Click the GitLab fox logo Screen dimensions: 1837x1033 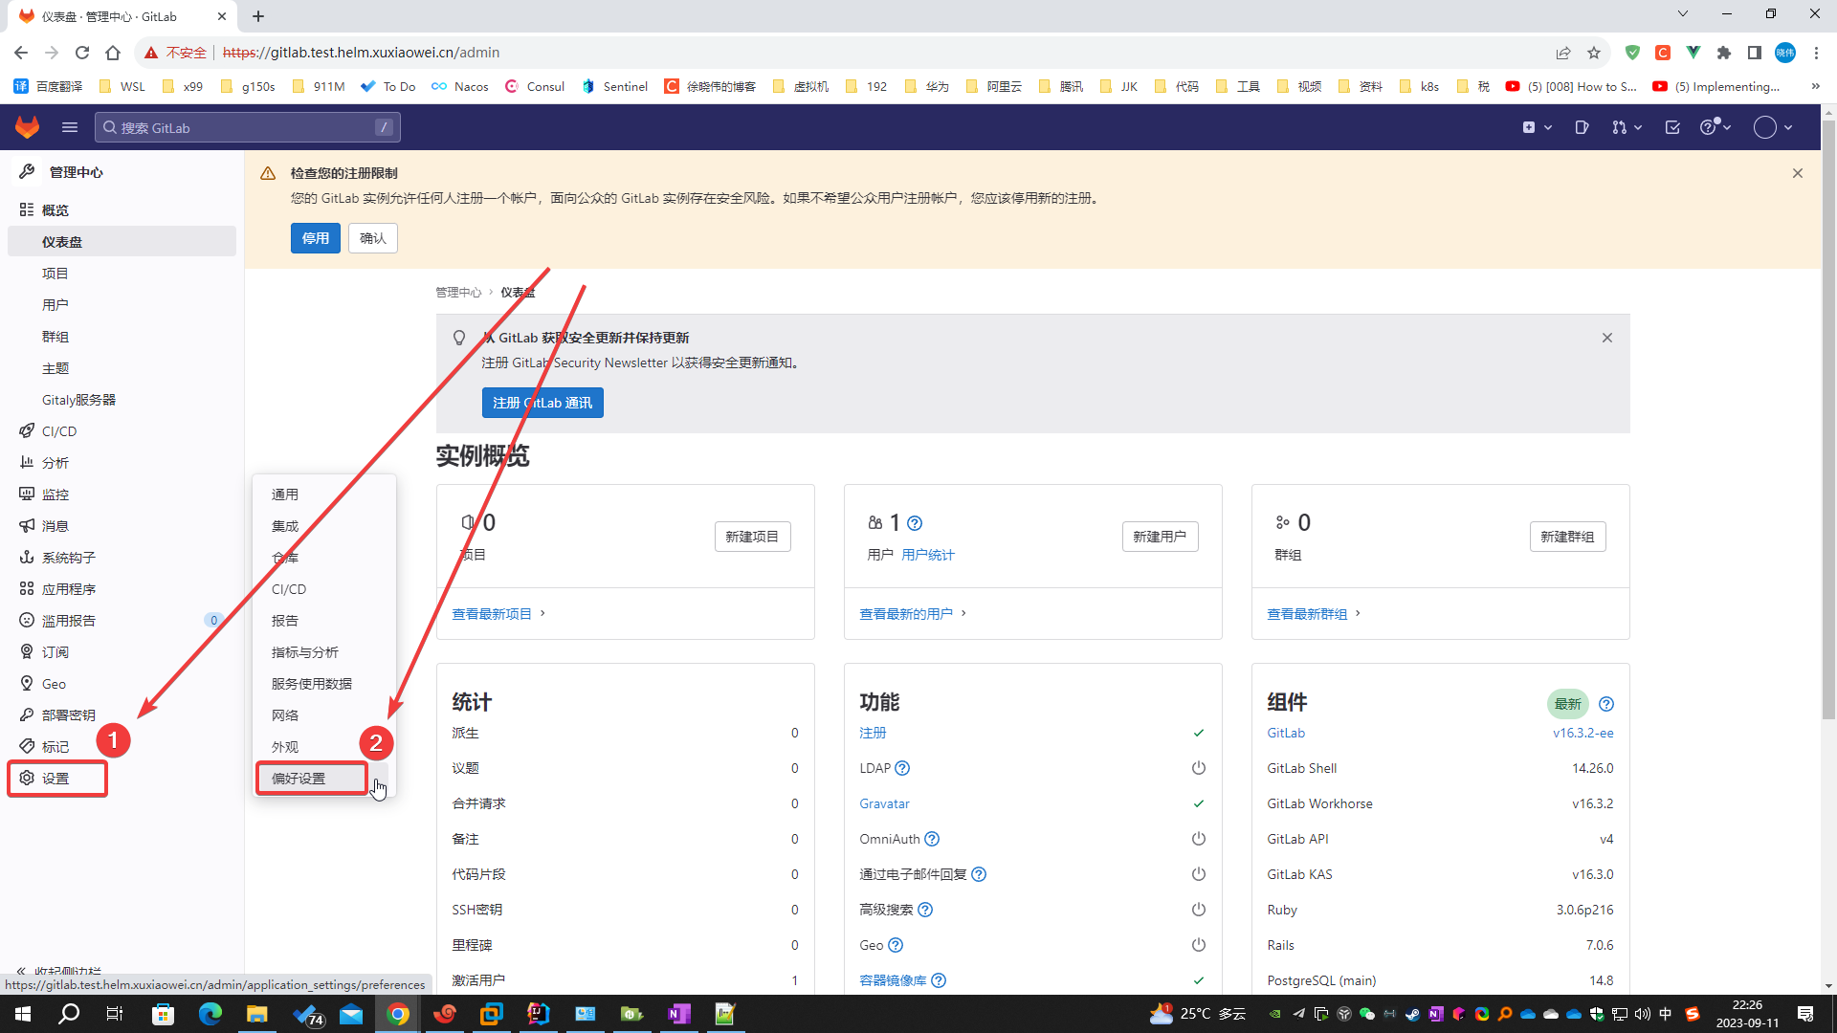[27, 126]
